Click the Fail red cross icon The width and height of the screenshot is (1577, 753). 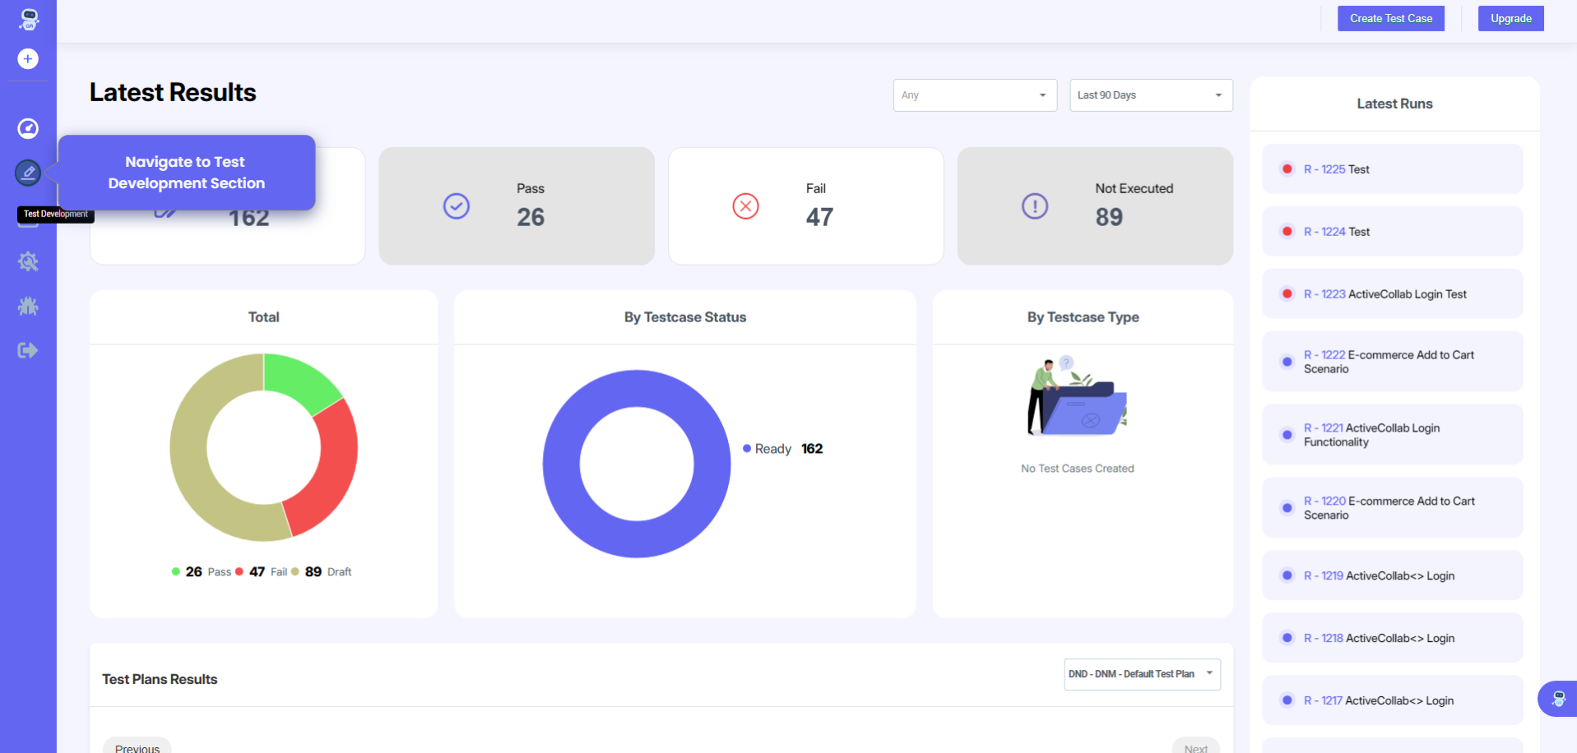pos(745,206)
